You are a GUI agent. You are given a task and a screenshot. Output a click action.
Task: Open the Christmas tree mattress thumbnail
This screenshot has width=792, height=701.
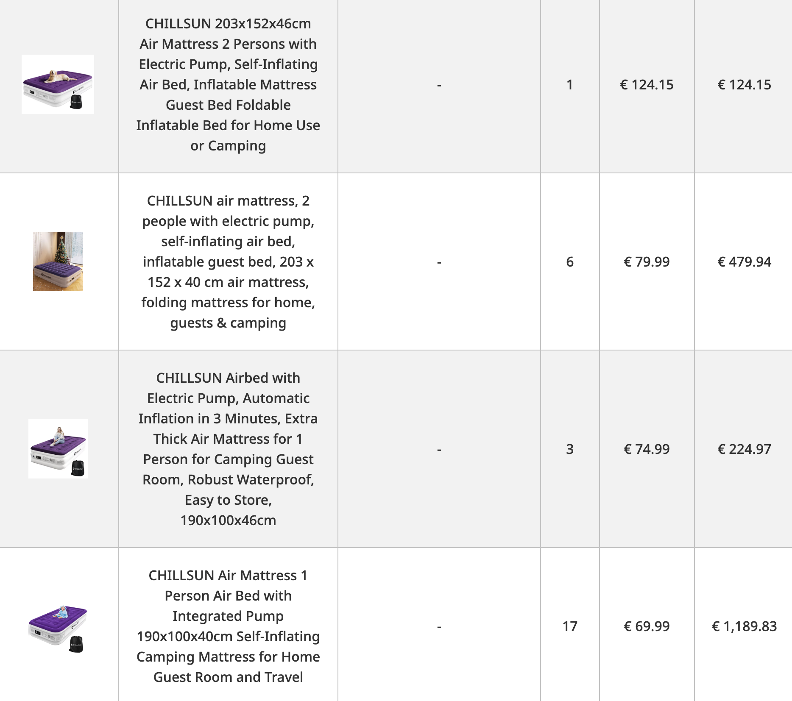(58, 261)
